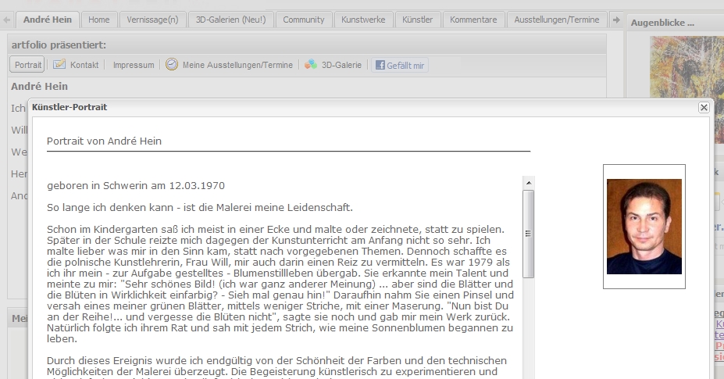This screenshot has width=724, height=379.
Task: Click the Facebook Gefällt mir button
Action: tap(400, 66)
